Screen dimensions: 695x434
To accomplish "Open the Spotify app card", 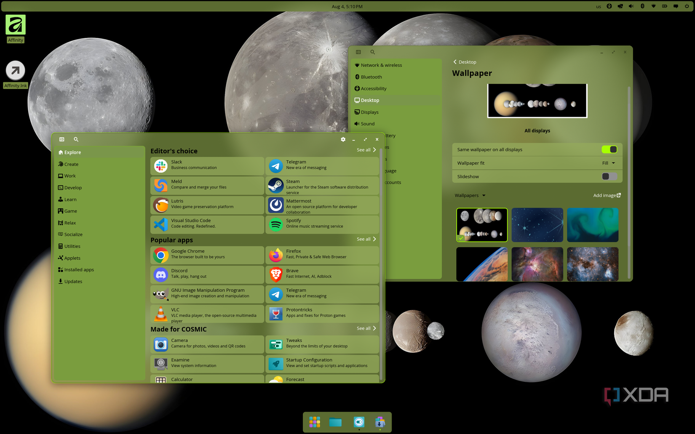I will coord(322,224).
